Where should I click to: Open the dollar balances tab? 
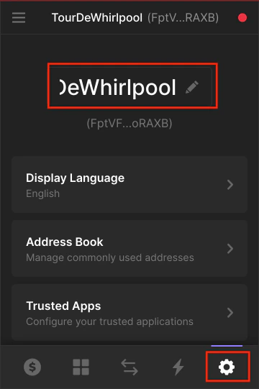point(32,367)
